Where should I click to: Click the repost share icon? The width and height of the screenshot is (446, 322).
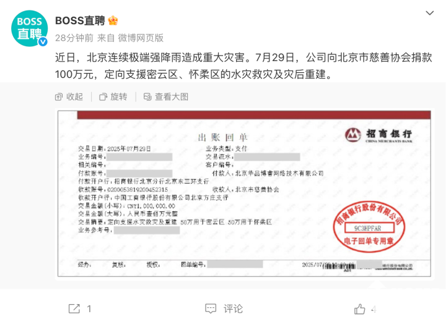click(x=74, y=308)
